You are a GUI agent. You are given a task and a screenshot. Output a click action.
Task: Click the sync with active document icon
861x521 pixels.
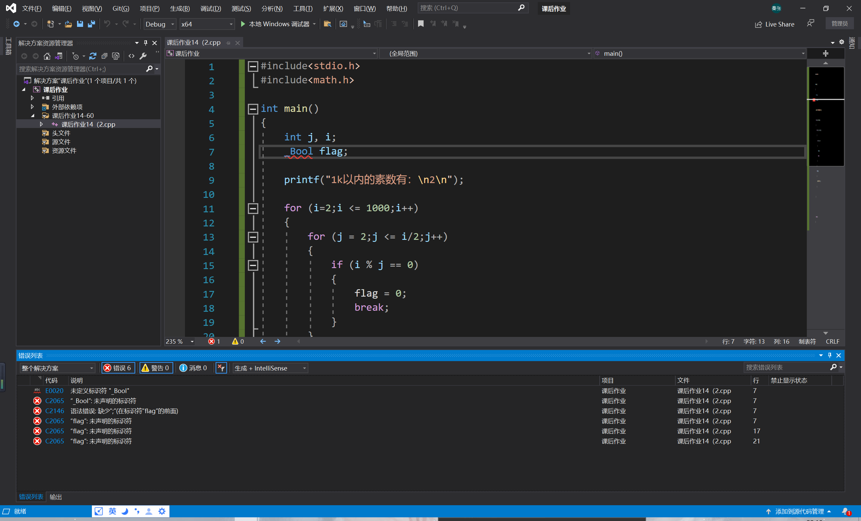coord(92,56)
